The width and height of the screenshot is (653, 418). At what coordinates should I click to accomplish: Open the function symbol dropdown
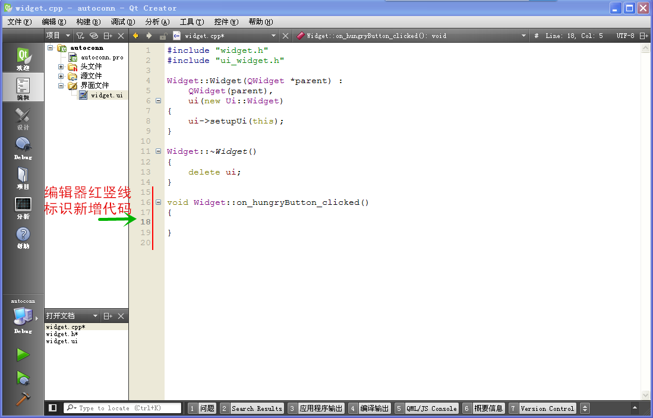point(411,36)
